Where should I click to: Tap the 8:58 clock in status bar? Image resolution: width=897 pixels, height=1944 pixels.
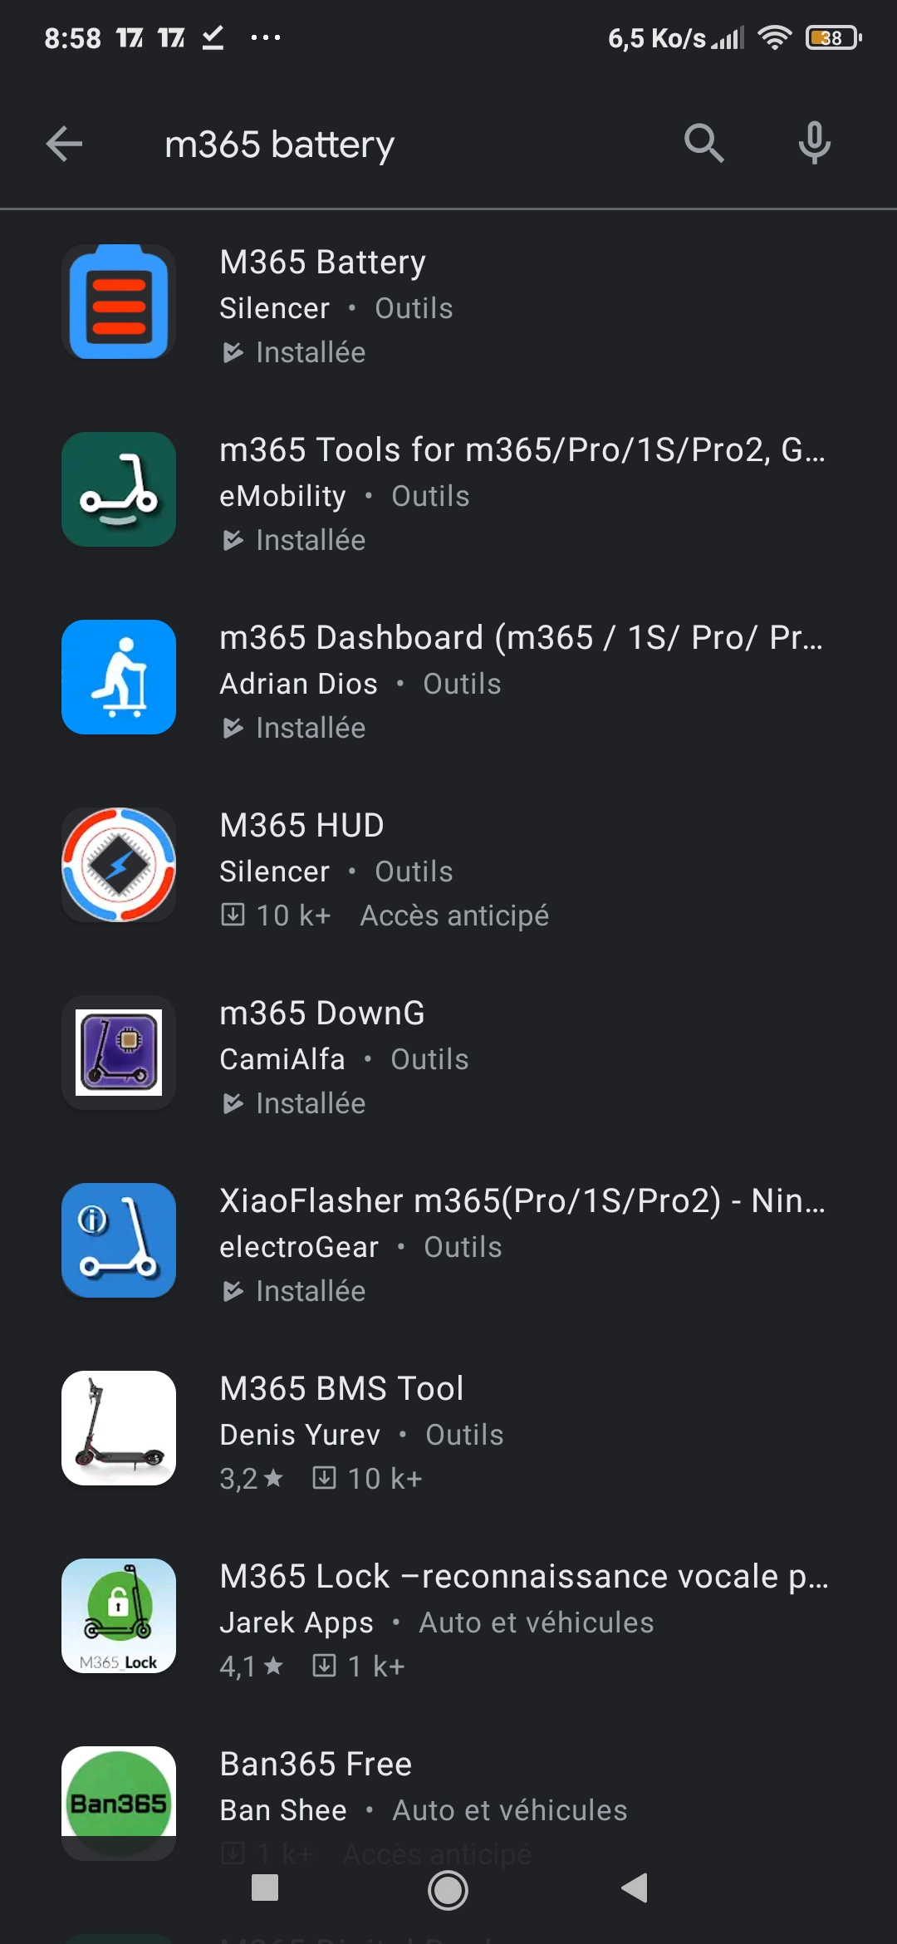pos(72,38)
